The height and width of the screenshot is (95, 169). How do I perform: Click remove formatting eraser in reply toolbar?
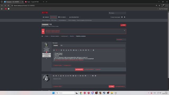(x=53, y=76)
